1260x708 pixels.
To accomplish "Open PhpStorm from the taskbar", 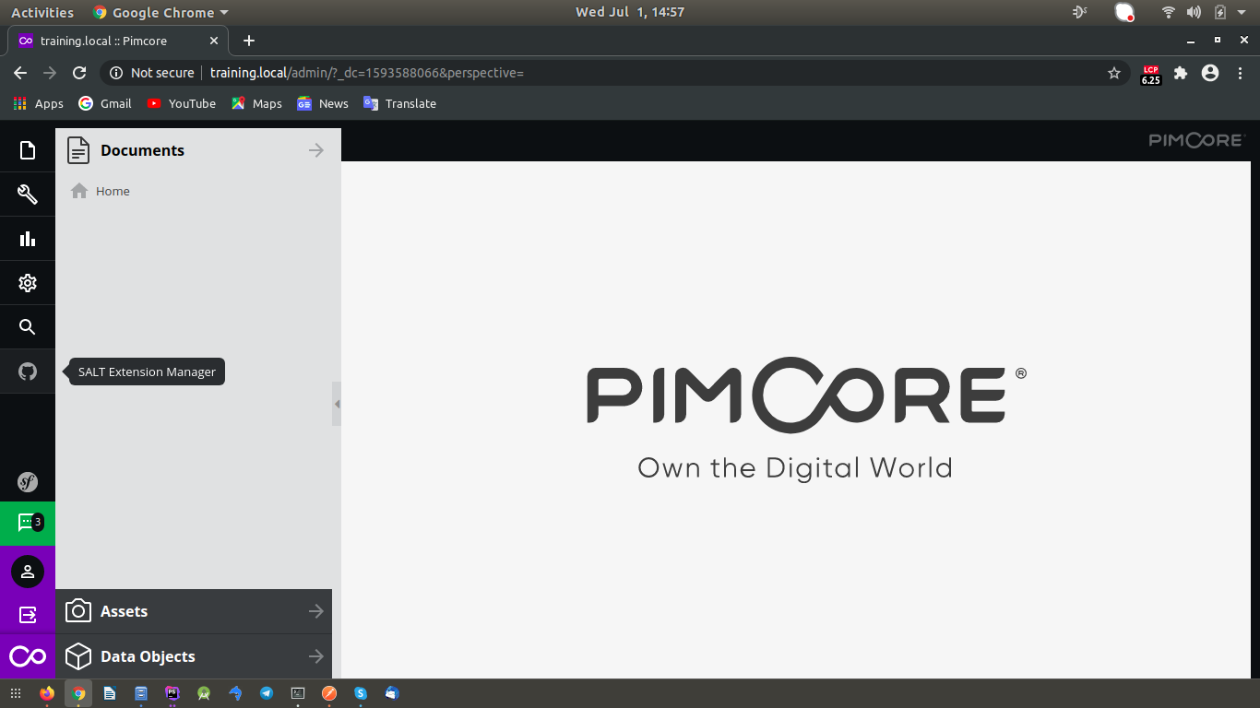I will click(x=172, y=693).
